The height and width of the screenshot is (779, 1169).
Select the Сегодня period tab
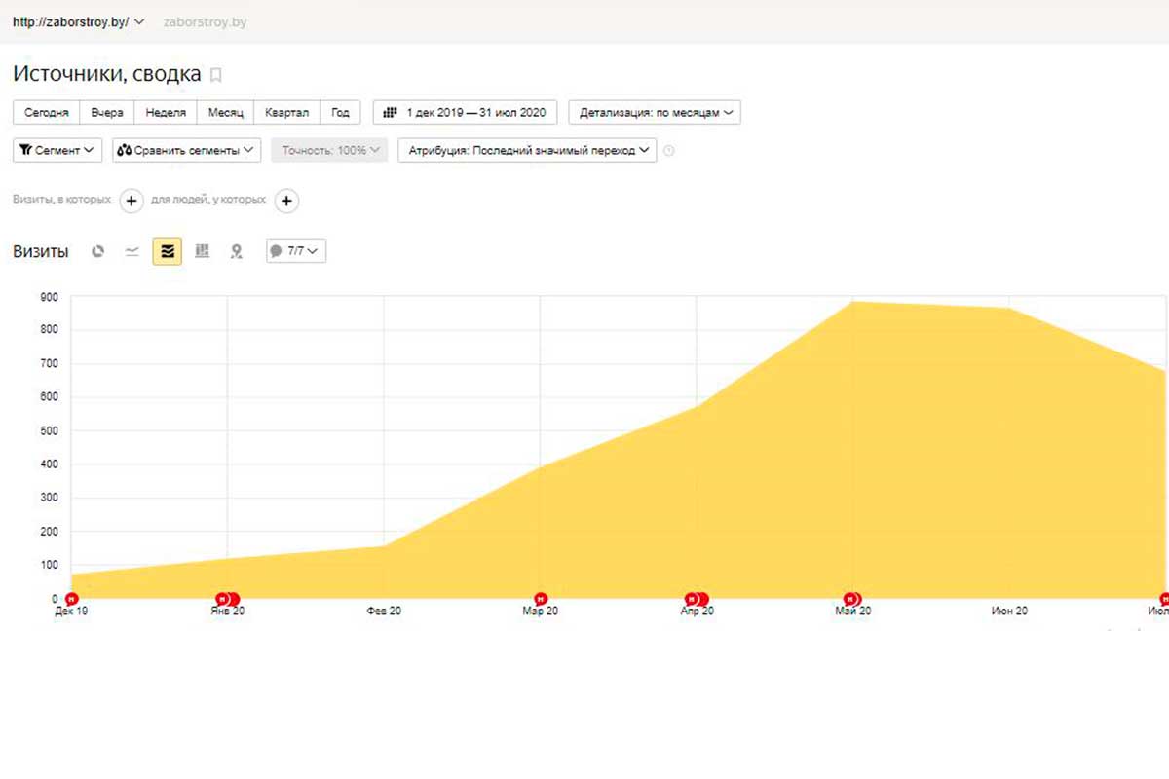point(46,113)
